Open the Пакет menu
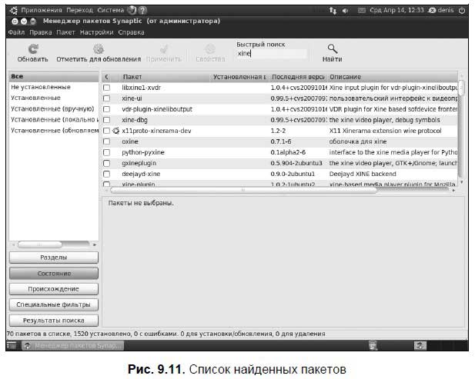The width and height of the screenshot is (475, 379). click(65, 32)
